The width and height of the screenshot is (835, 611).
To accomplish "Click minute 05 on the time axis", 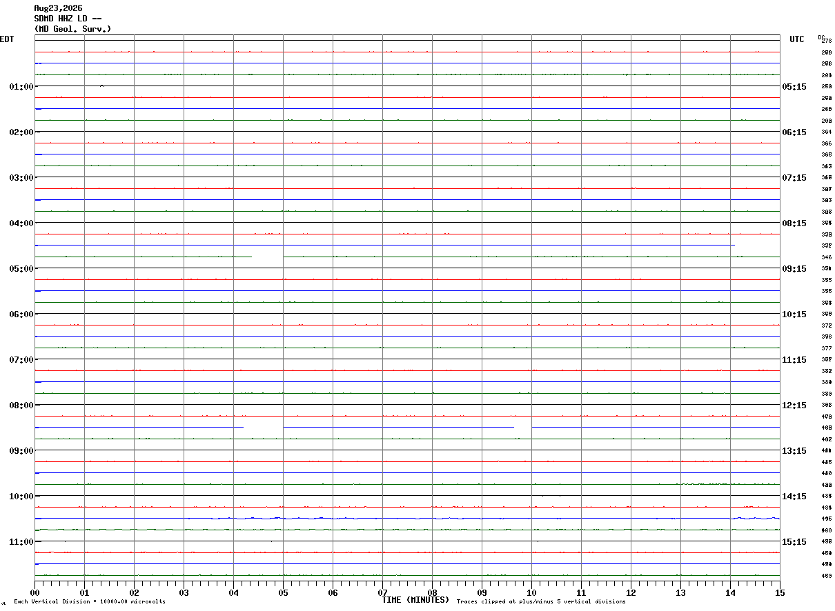I will (283, 592).
